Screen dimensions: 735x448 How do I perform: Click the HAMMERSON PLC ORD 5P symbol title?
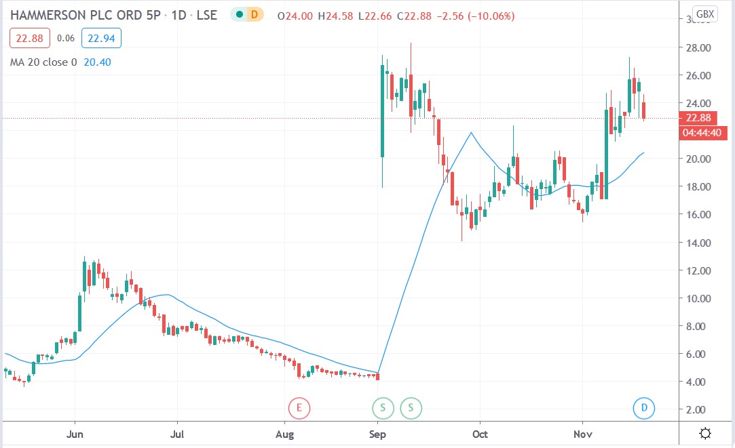coord(86,15)
